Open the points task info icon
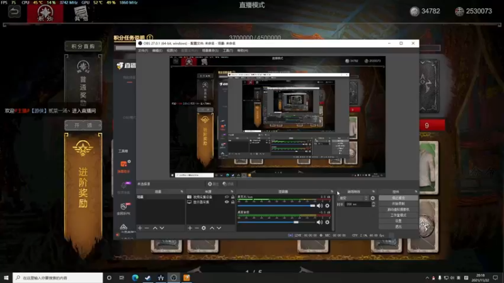Image resolution: width=504 pixels, height=283 pixels. tap(150, 38)
